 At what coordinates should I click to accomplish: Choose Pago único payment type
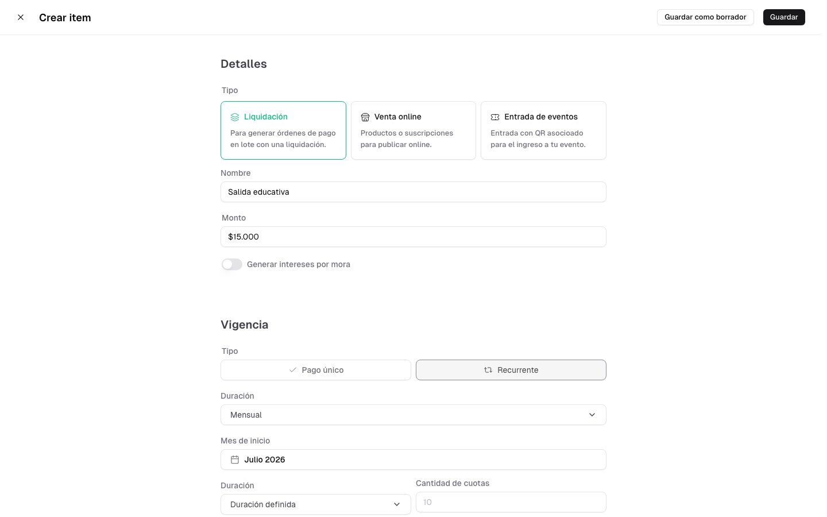(316, 370)
